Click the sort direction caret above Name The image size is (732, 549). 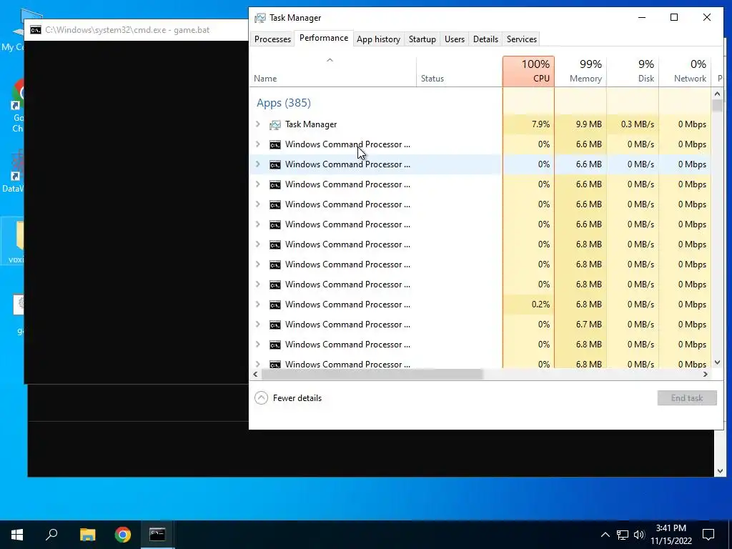pos(330,60)
